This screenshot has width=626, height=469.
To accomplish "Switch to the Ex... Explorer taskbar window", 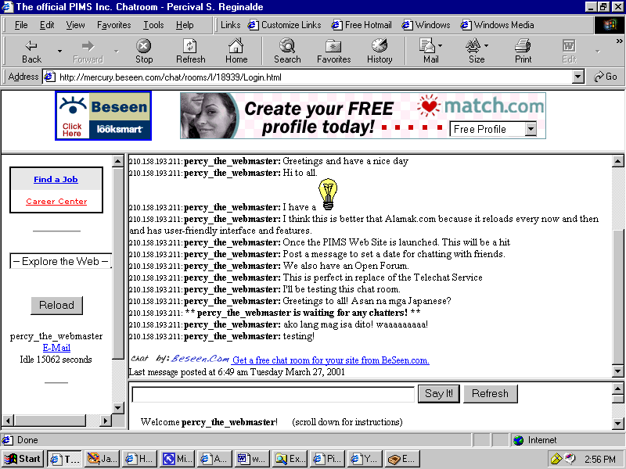I will (290, 459).
